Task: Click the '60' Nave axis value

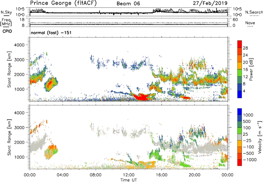Action: coord(235,20)
